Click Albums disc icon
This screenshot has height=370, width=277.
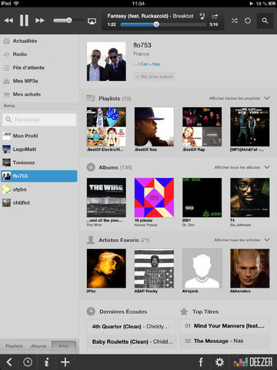tap(91, 167)
